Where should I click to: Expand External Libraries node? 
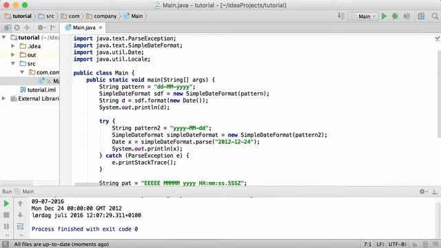tap(3, 99)
